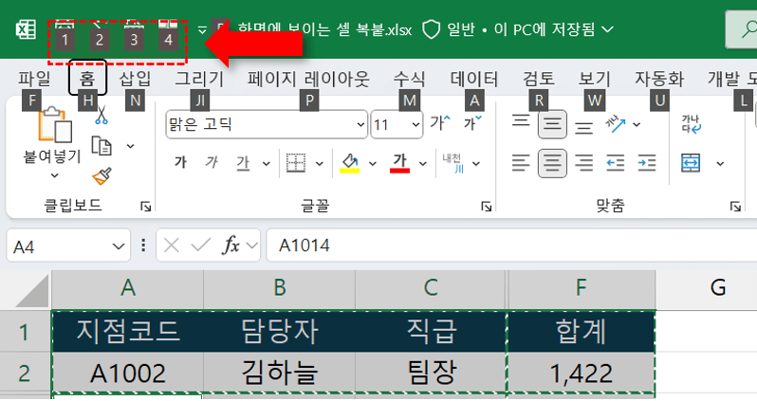Open clipboard group dialog launcher
This screenshot has width=757, height=401.
click(146, 207)
